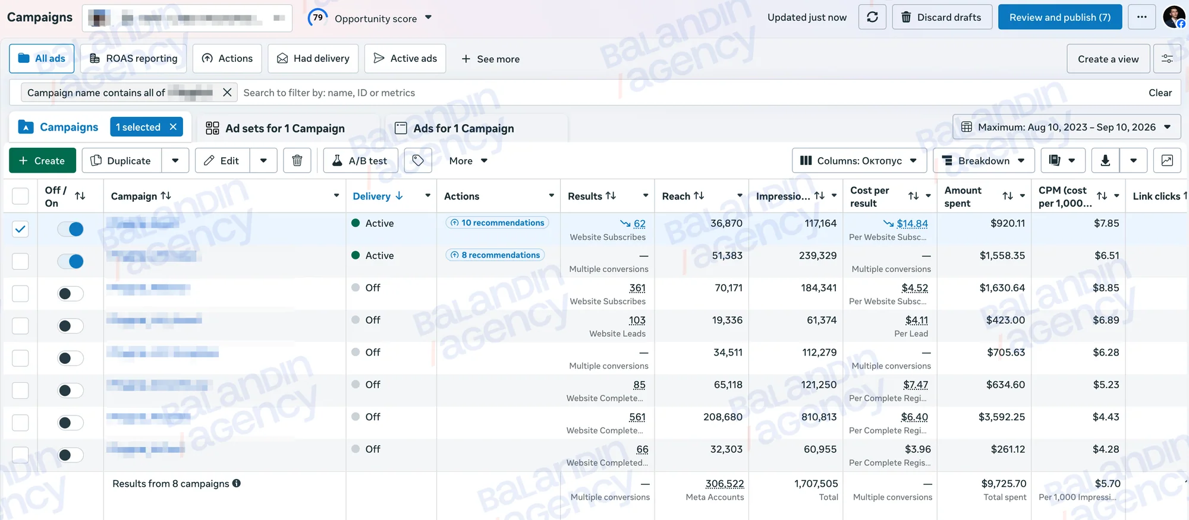Clear the 1 selected campaign badge
Viewport: 1189px width, 520px height.
pos(173,127)
